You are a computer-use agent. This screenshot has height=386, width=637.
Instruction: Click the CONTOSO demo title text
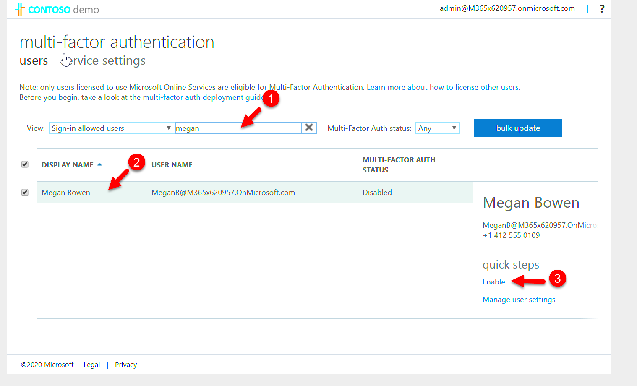tap(63, 10)
